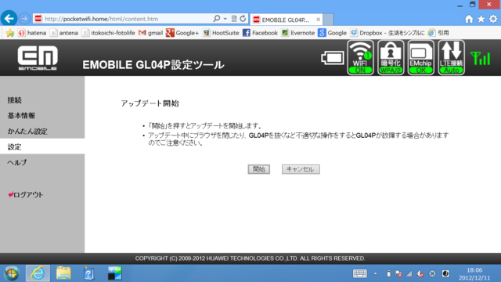
Task: Click the compatibility view icon
Action: (x=234, y=19)
